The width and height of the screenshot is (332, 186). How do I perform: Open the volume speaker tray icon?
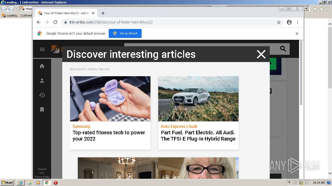(x=295, y=183)
